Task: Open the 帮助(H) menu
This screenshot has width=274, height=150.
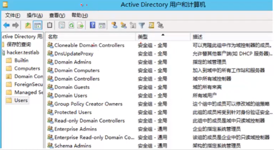Action: 80,15
